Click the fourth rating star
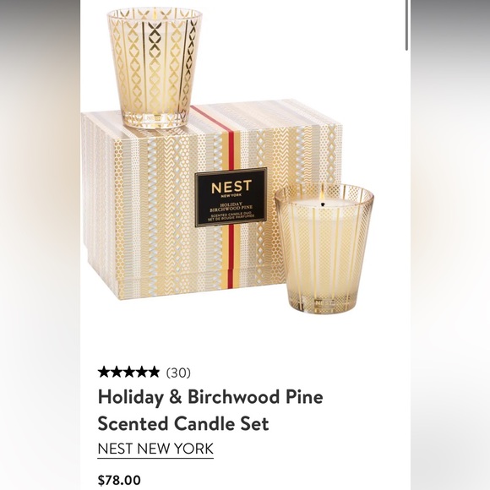490x490 pixels. 140,373
